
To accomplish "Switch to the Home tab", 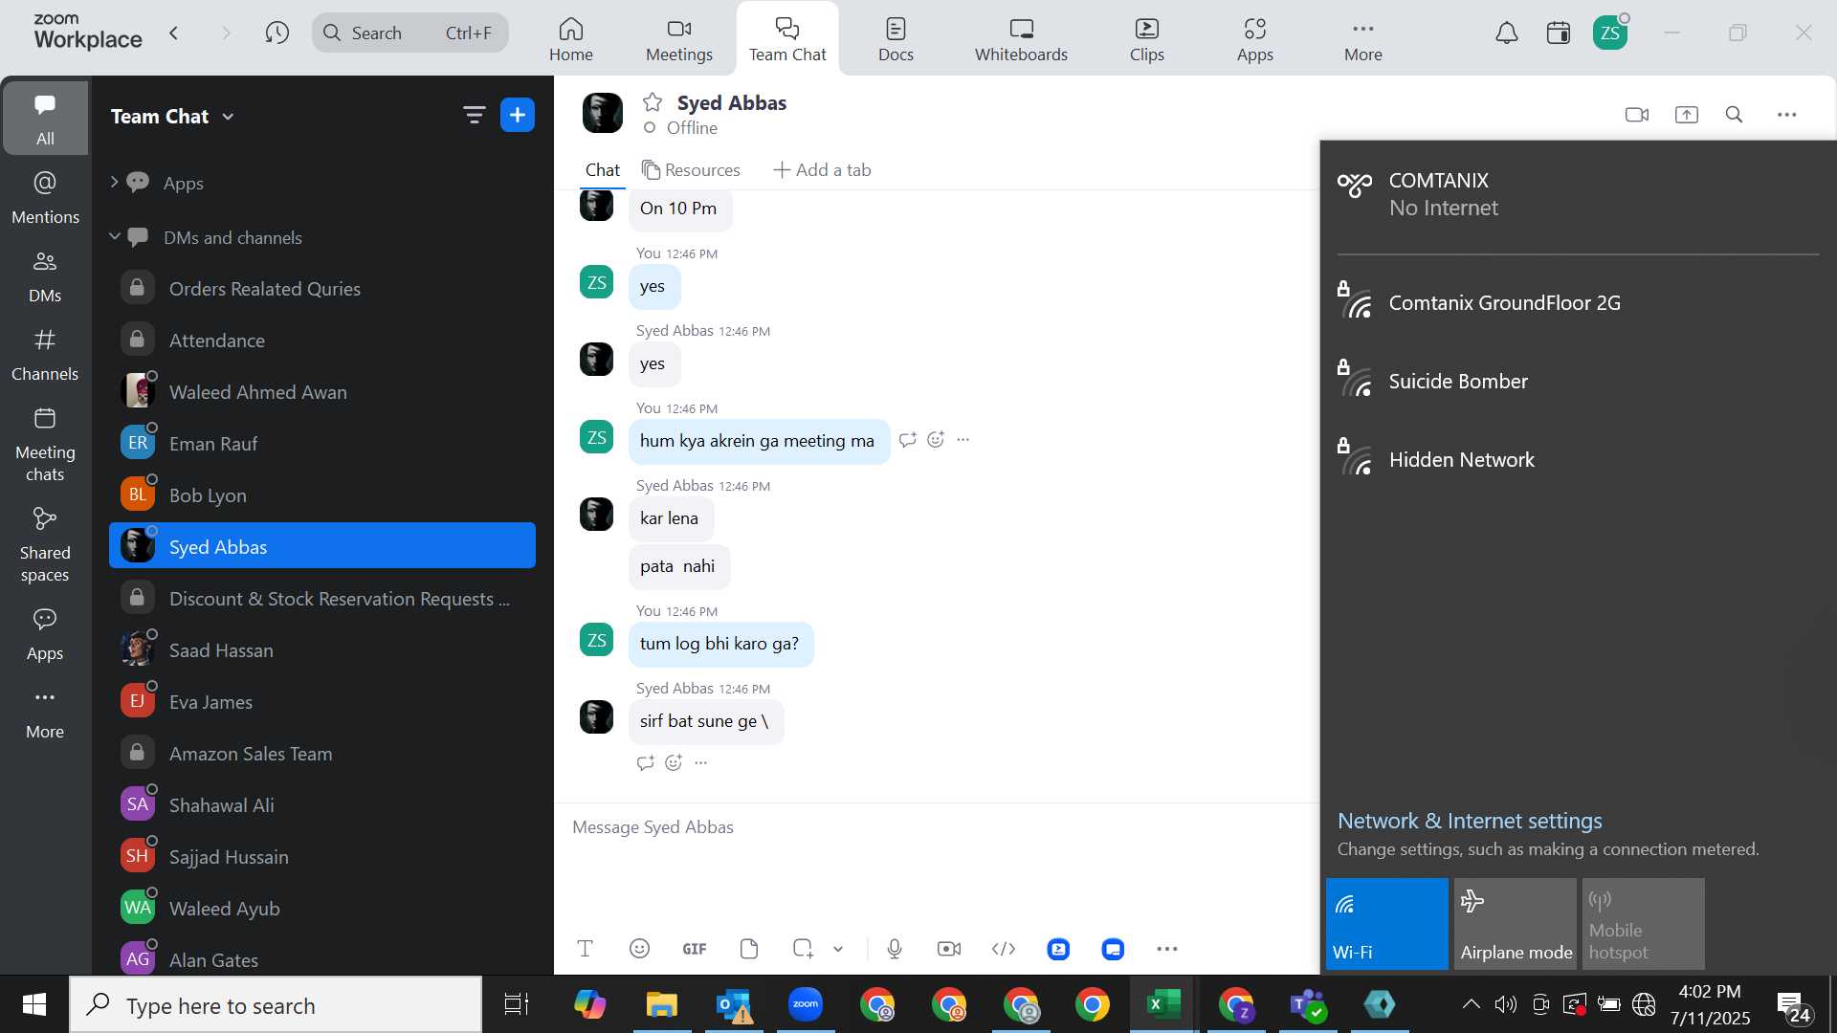I will tap(570, 40).
